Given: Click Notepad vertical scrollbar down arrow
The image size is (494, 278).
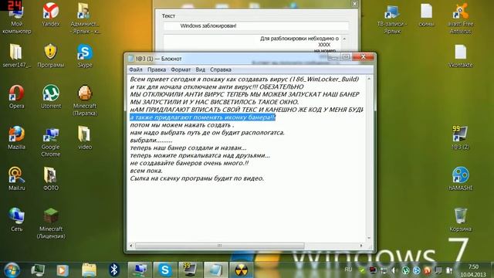Looking at the screenshot, I should 369,239.
